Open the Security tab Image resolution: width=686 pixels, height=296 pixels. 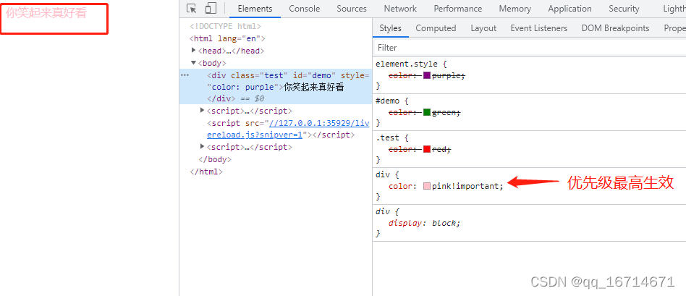[x=624, y=9]
